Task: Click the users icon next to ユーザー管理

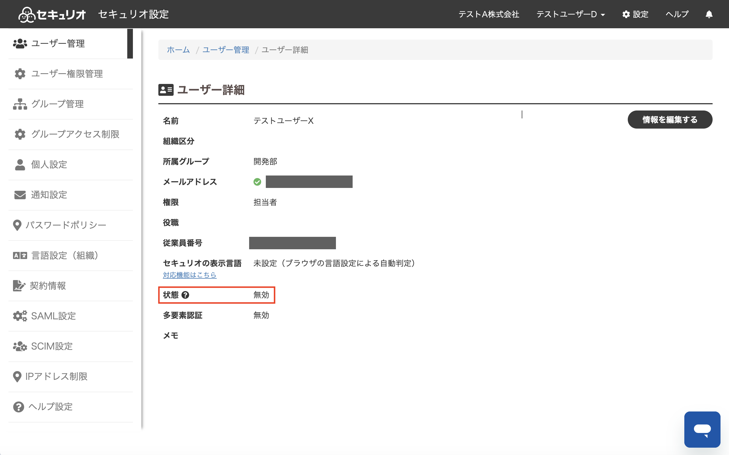Action: pyautogui.click(x=20, y=44)
